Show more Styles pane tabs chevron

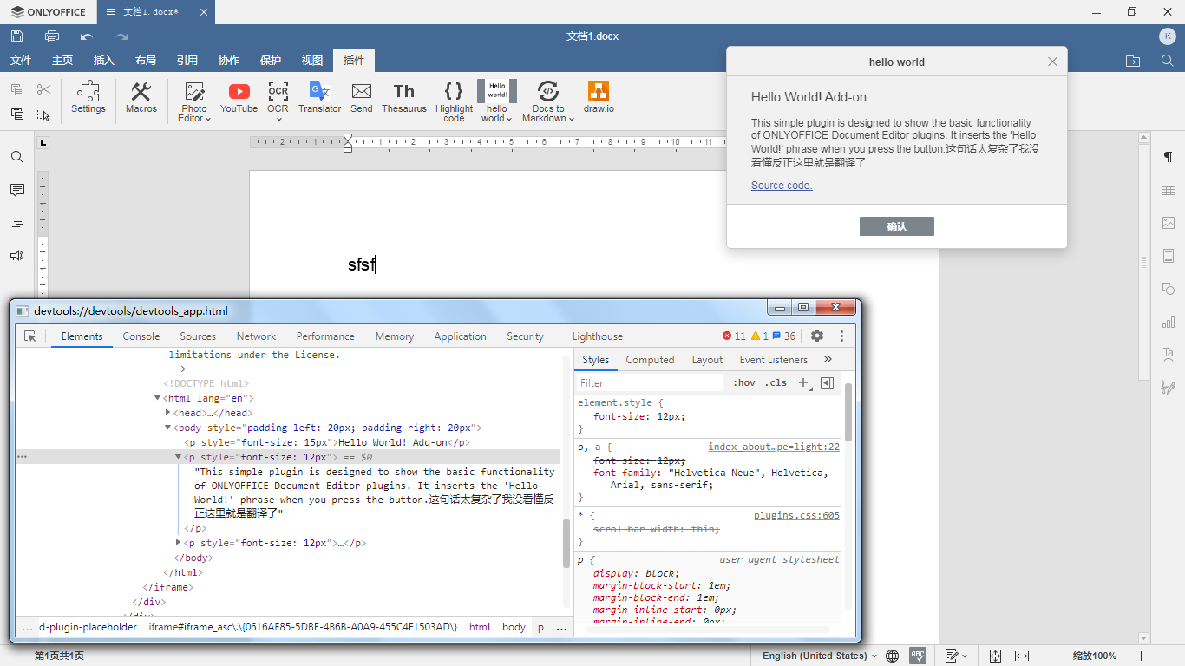[x=828, y=359]
